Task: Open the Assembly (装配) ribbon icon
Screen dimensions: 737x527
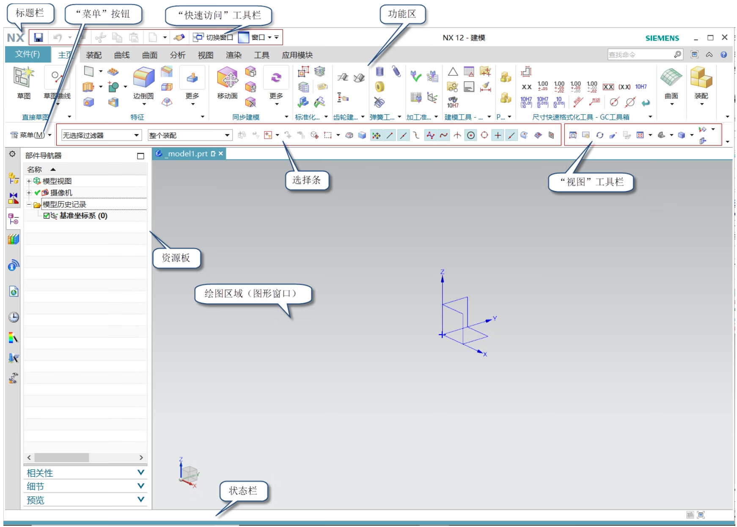Action: tap(701, 82)
